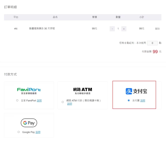The width and height of the screenshot is (166, 142).
Task: Click the Alipay 支付宝 logo
Action: 136,91
